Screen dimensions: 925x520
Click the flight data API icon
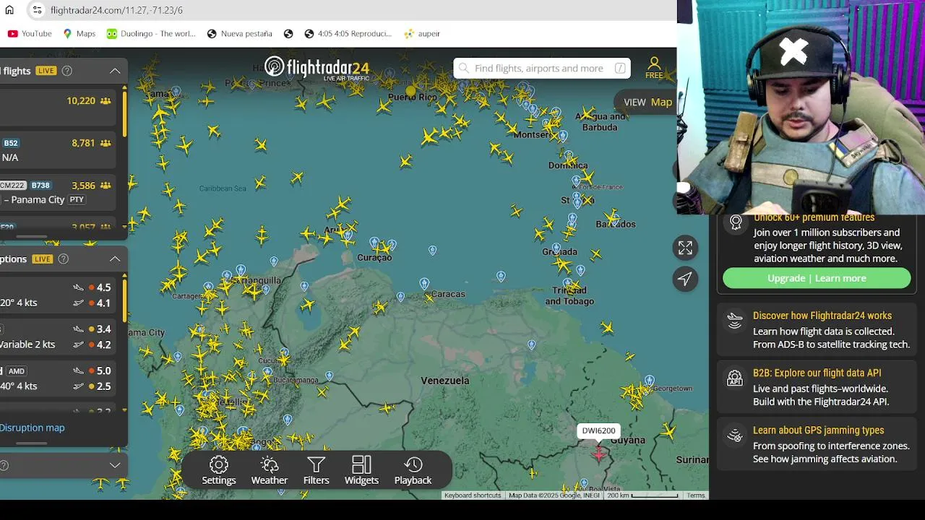(x=735, y=378)
